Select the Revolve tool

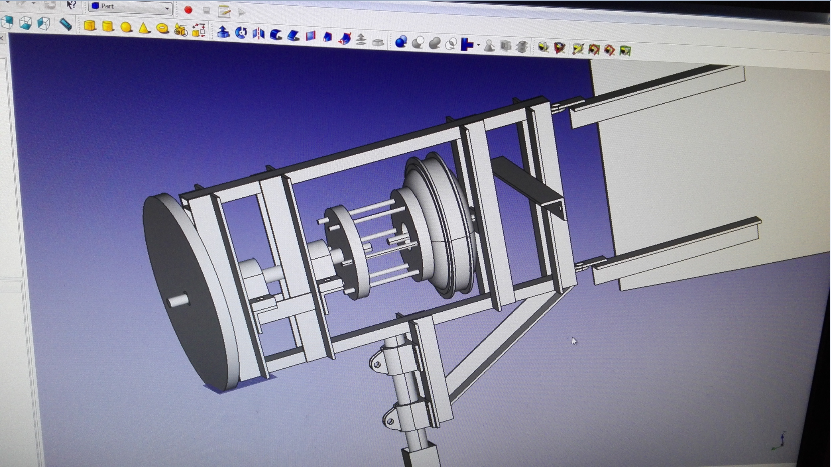(x=241, y=33)
